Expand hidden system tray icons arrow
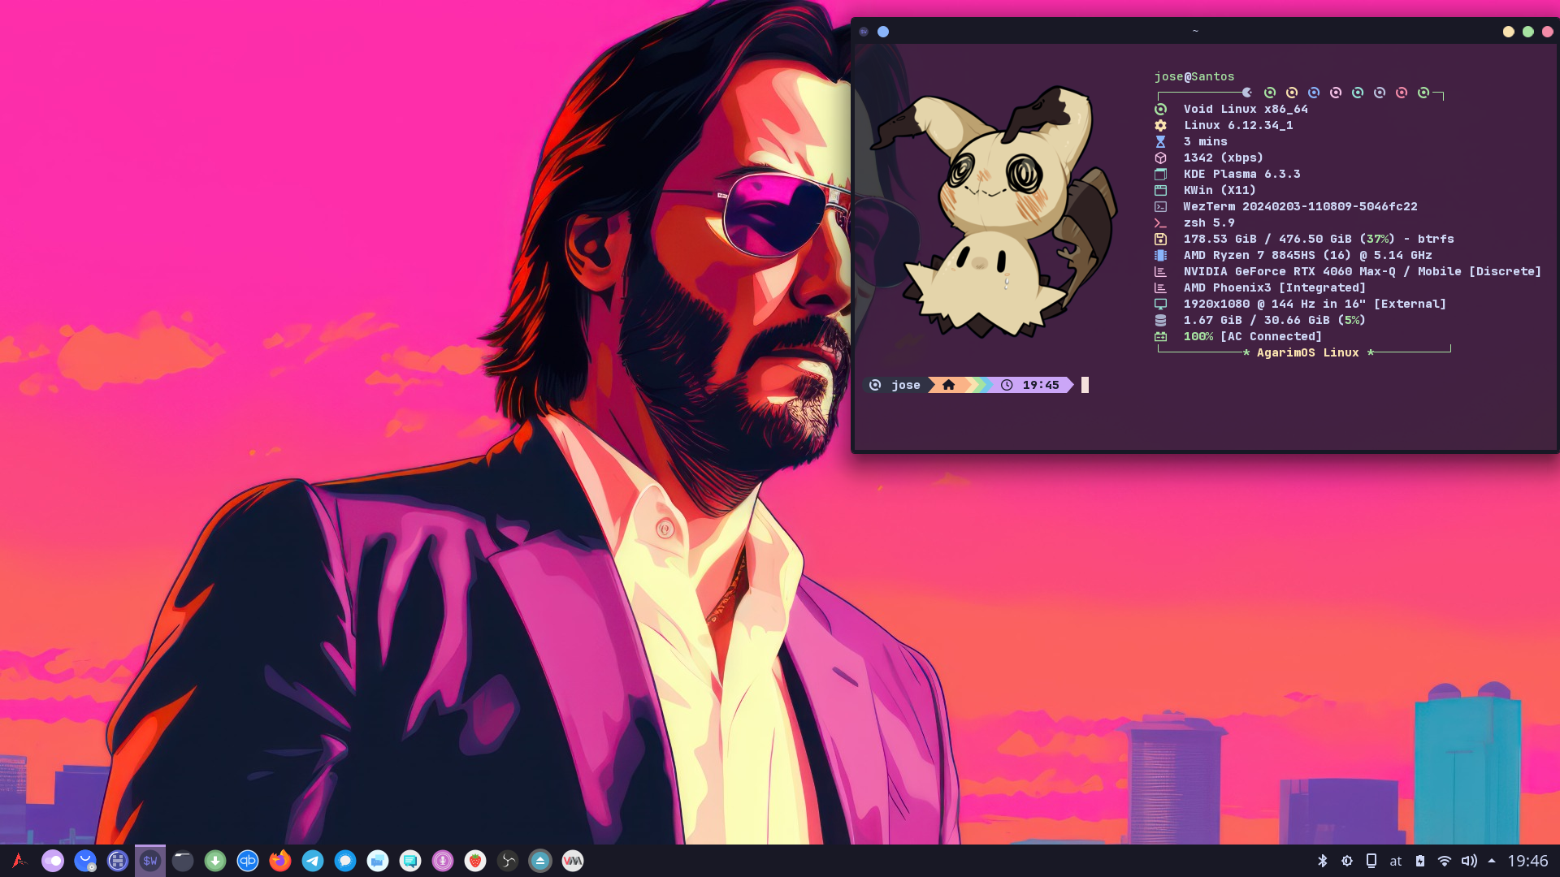This screenshot has height=877, width=1560. [1492, 861]
